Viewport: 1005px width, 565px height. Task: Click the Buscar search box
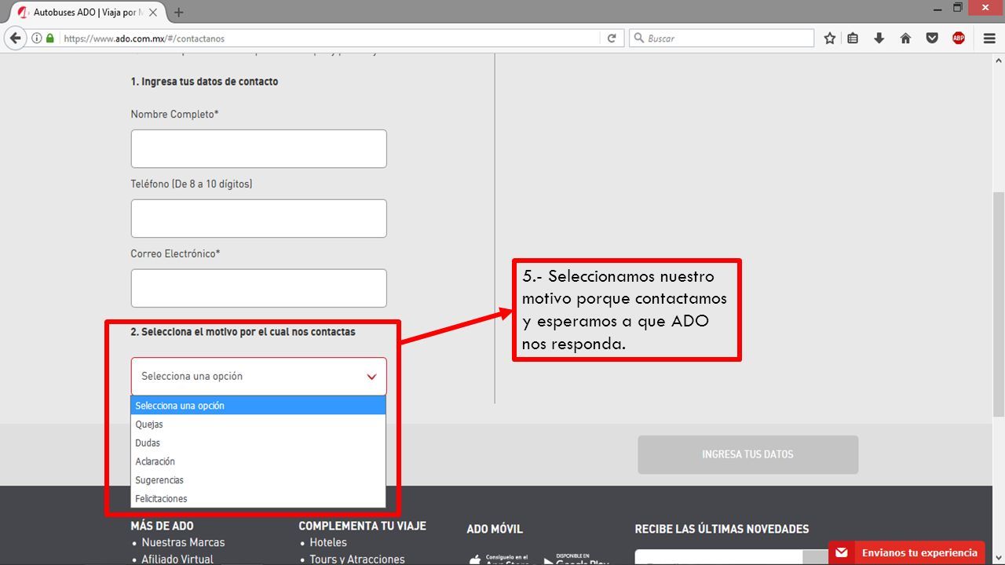point(722,38)
